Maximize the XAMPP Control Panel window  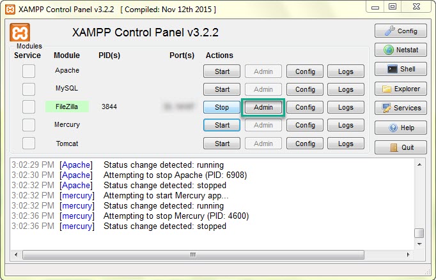393,7
